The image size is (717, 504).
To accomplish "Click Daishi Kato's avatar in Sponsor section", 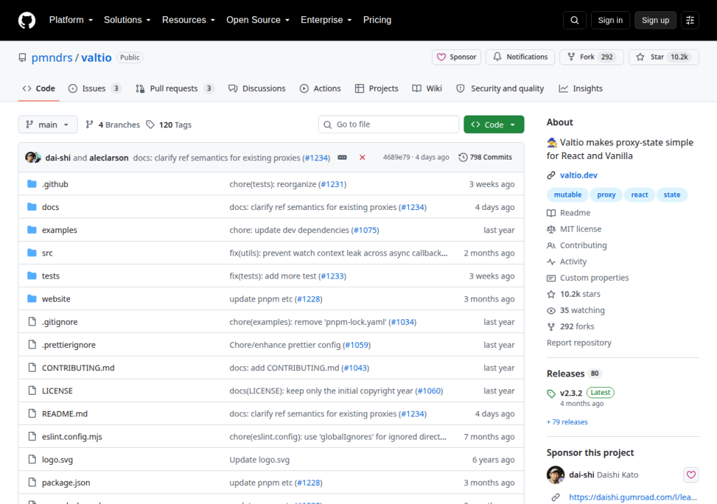I will (x=555, y=475).
